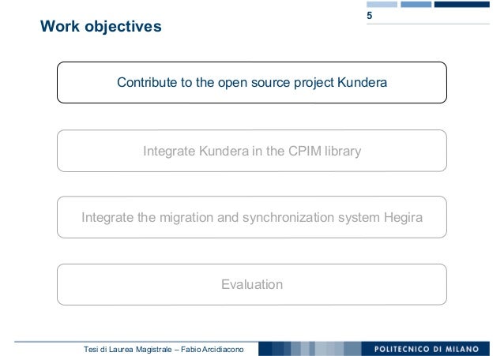Image resolution: width=504 pixels, height=356 pixels.
Task: Select the 'Integrate the migration and synchronization system Hegira' box
Action: (252, 217)
